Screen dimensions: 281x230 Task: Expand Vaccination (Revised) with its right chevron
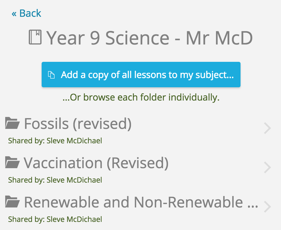[267, 168]
